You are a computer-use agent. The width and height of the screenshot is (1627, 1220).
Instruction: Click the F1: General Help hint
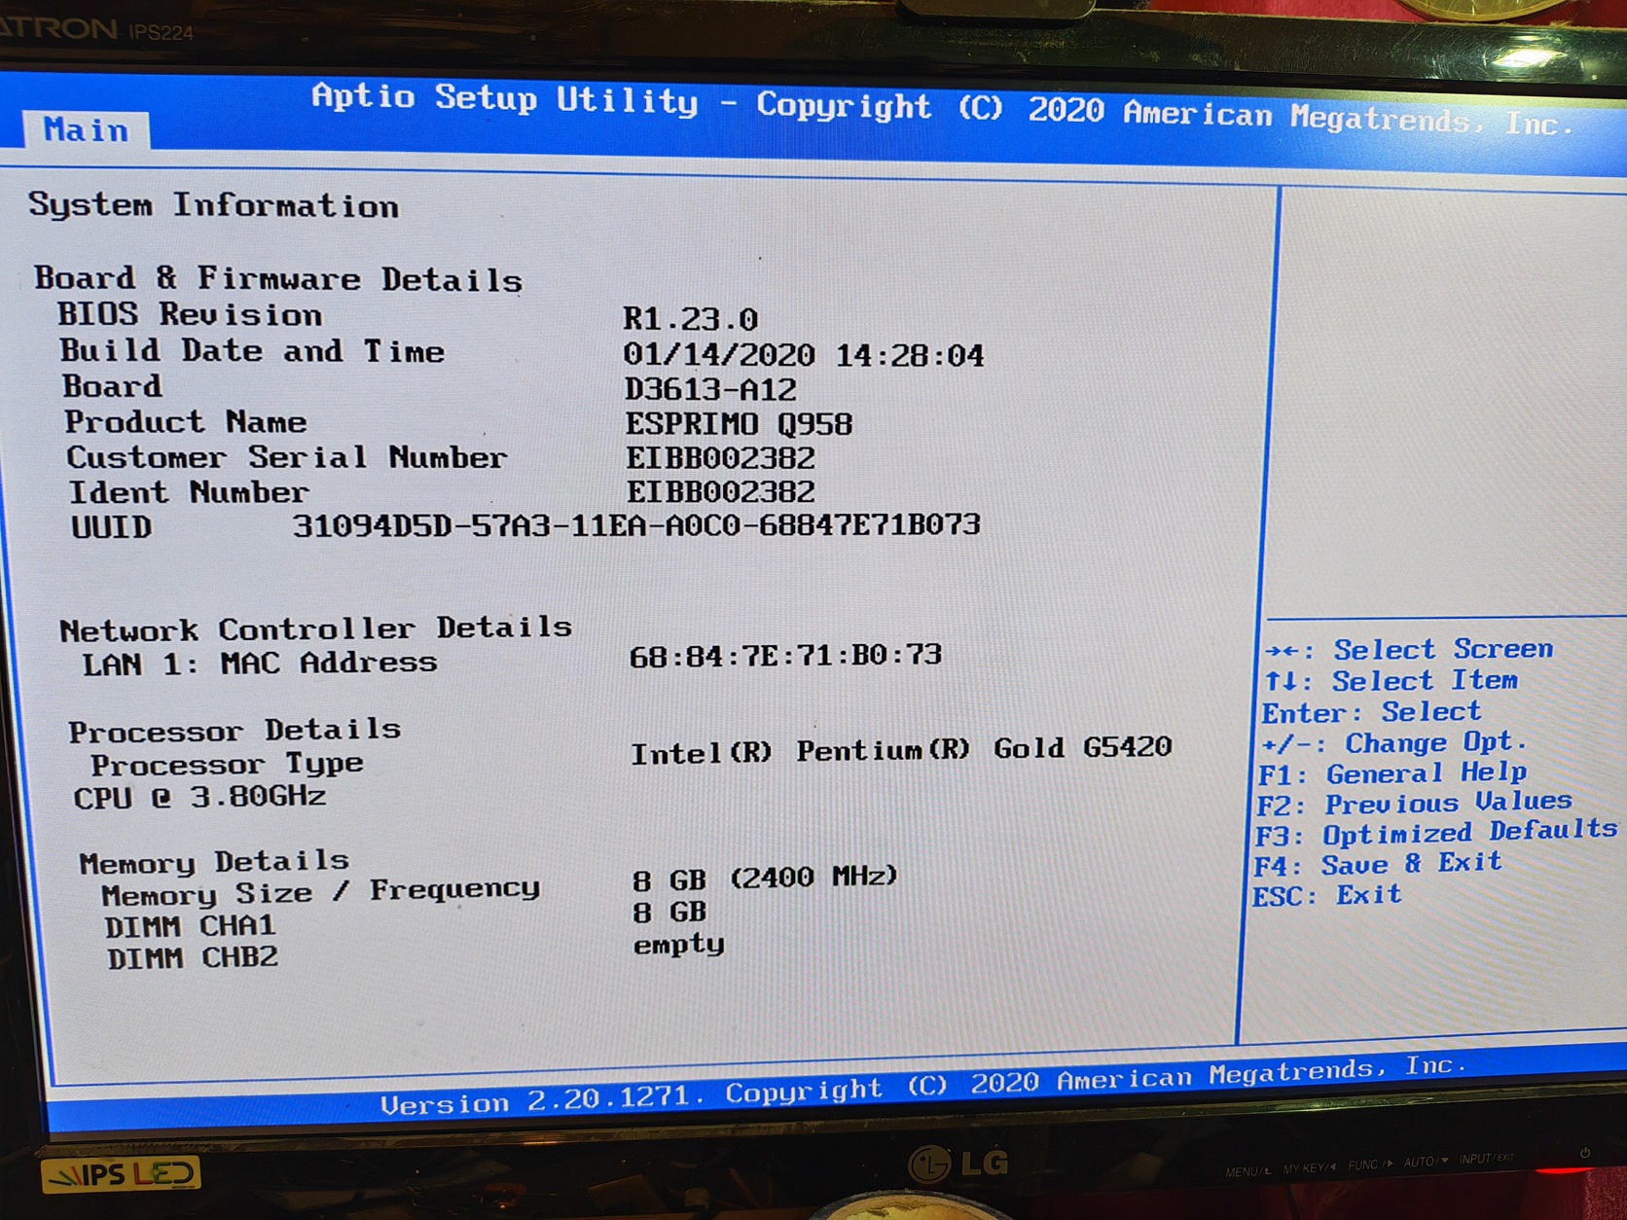(1392, 773)
